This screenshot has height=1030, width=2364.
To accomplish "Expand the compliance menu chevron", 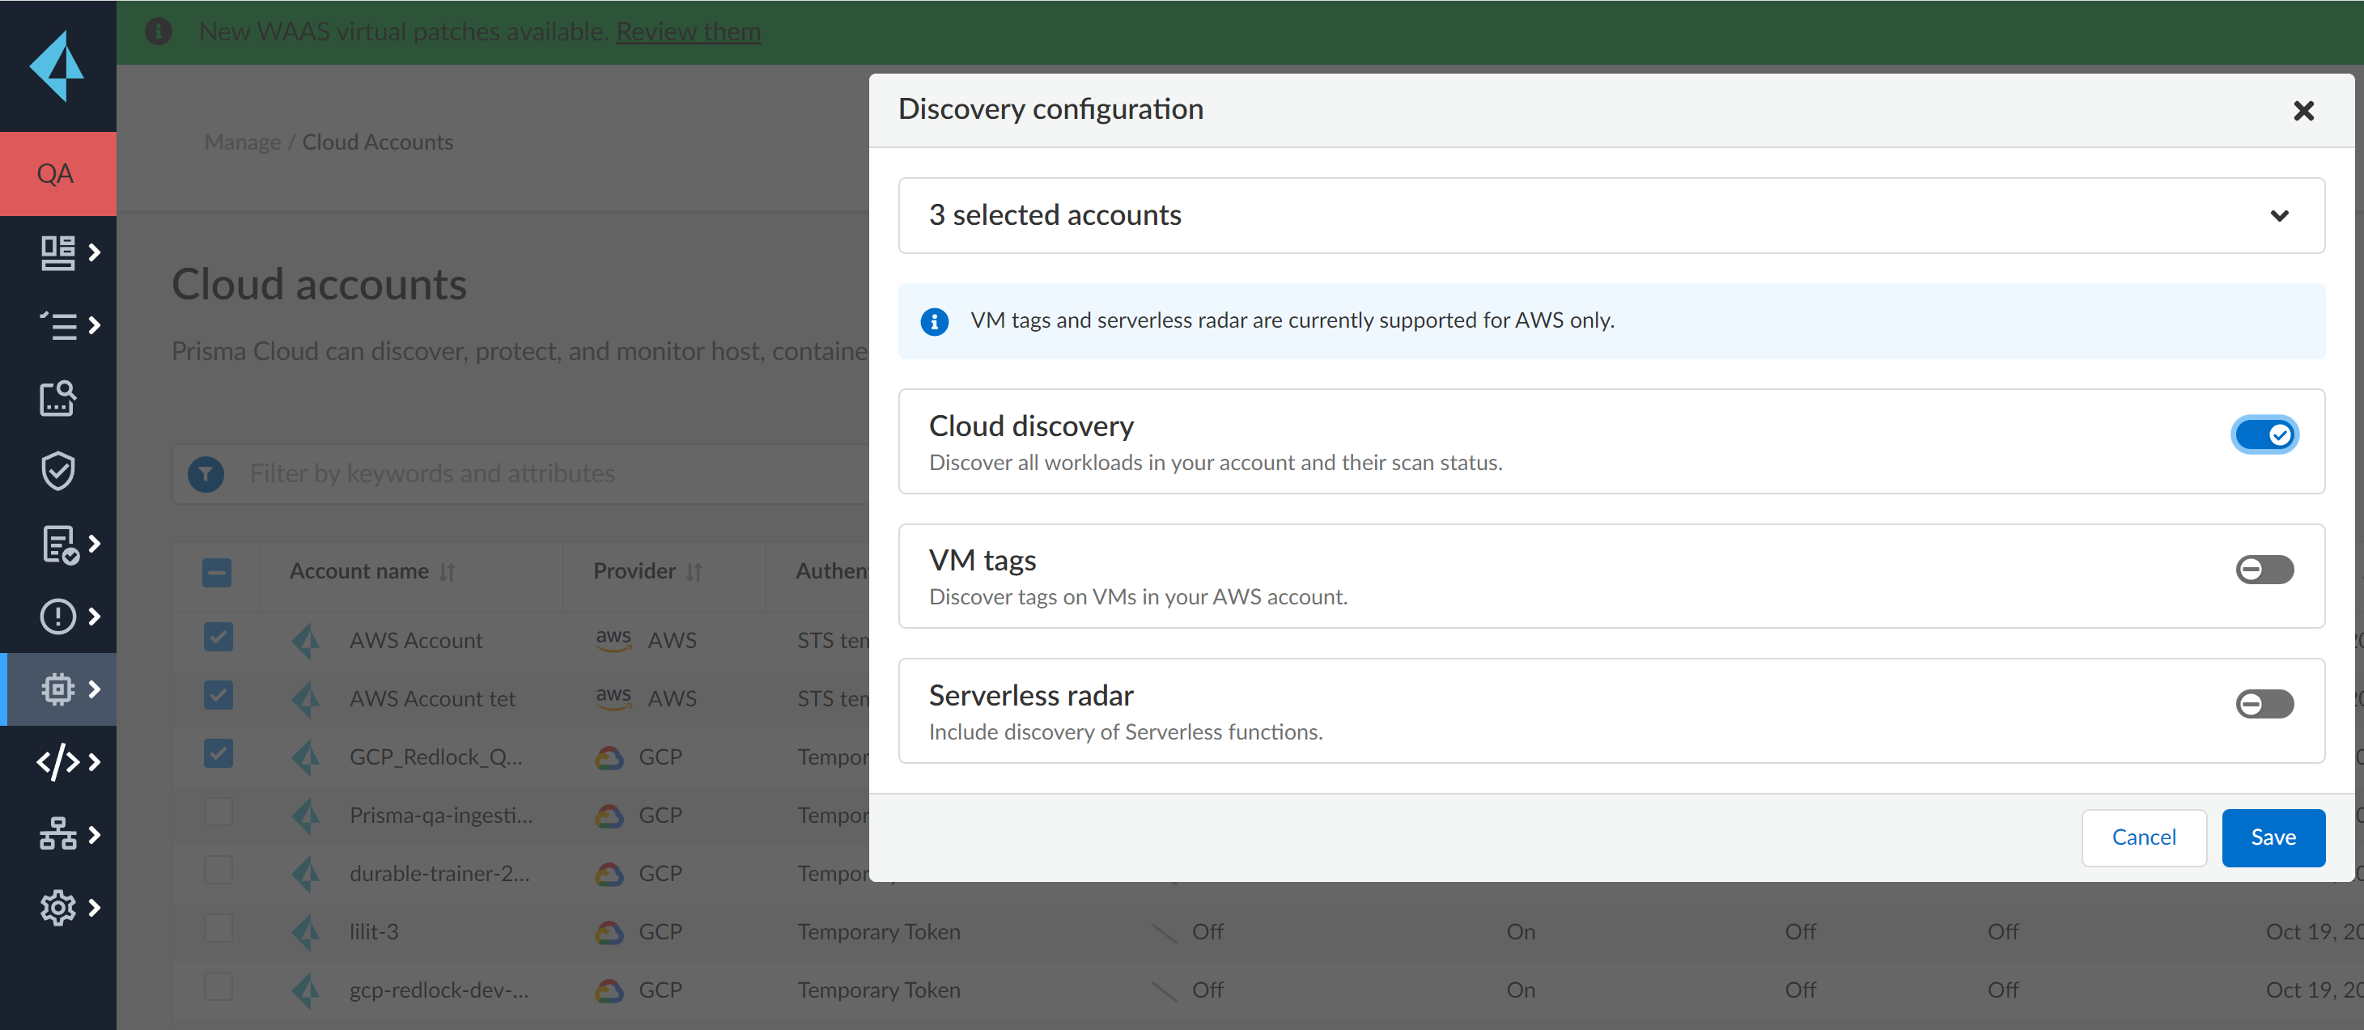I will tap(95, 544).
